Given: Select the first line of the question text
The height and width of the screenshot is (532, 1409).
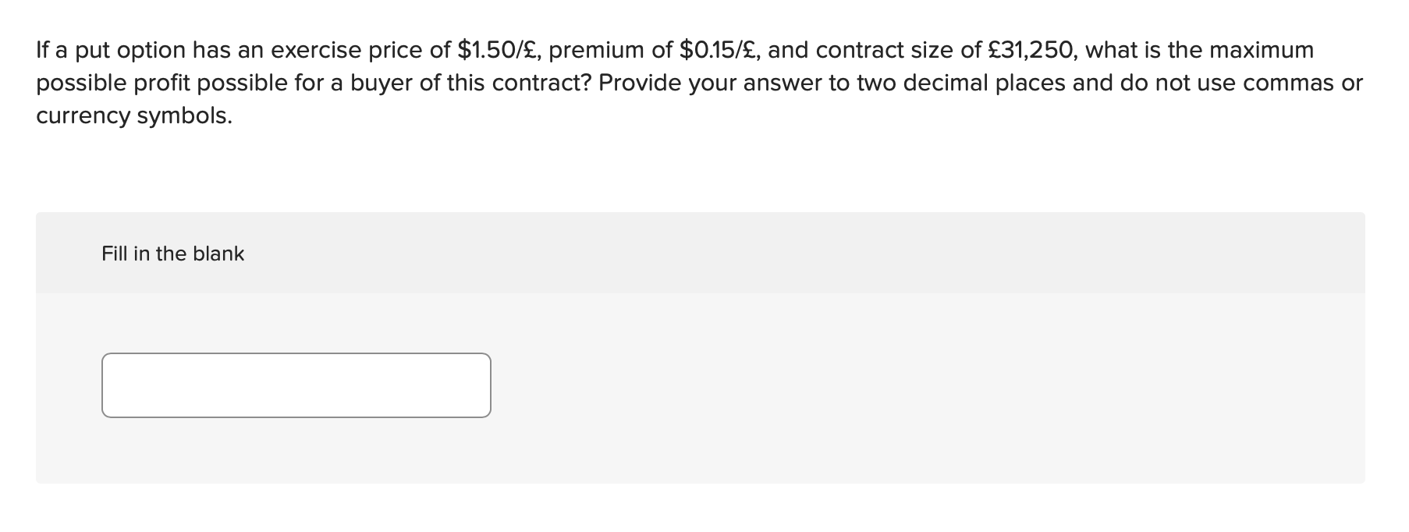Looking at the screenshot, I should tap(671, 49).
